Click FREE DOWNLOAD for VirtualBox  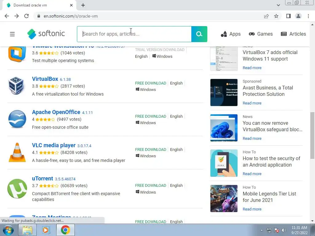coord(150,83)
